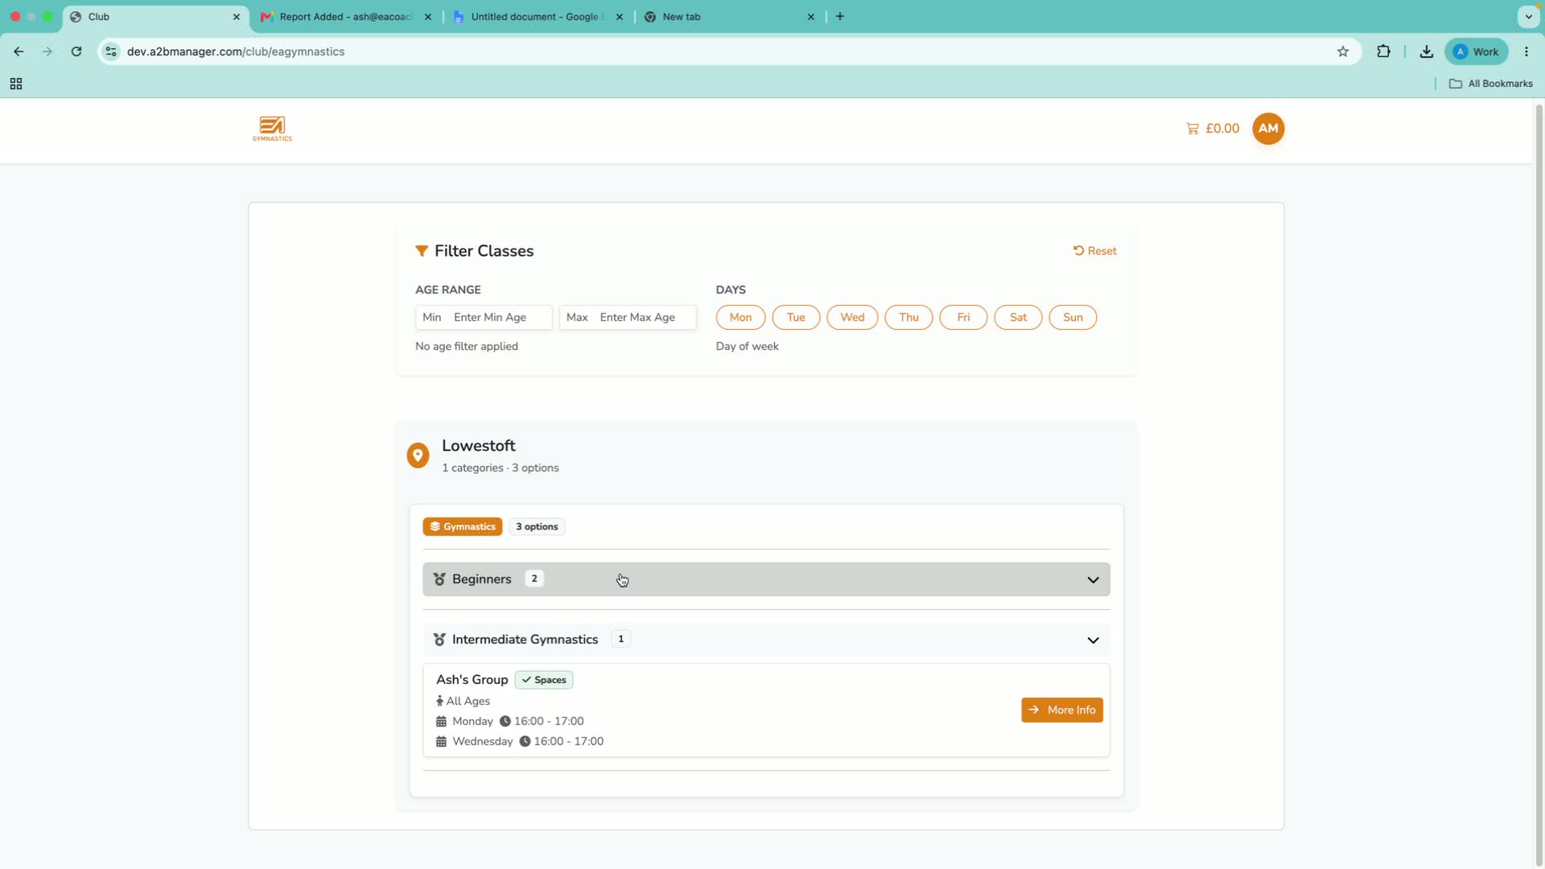
Task: Click the AM user avatar
Action: click(x=1268, y=129)
